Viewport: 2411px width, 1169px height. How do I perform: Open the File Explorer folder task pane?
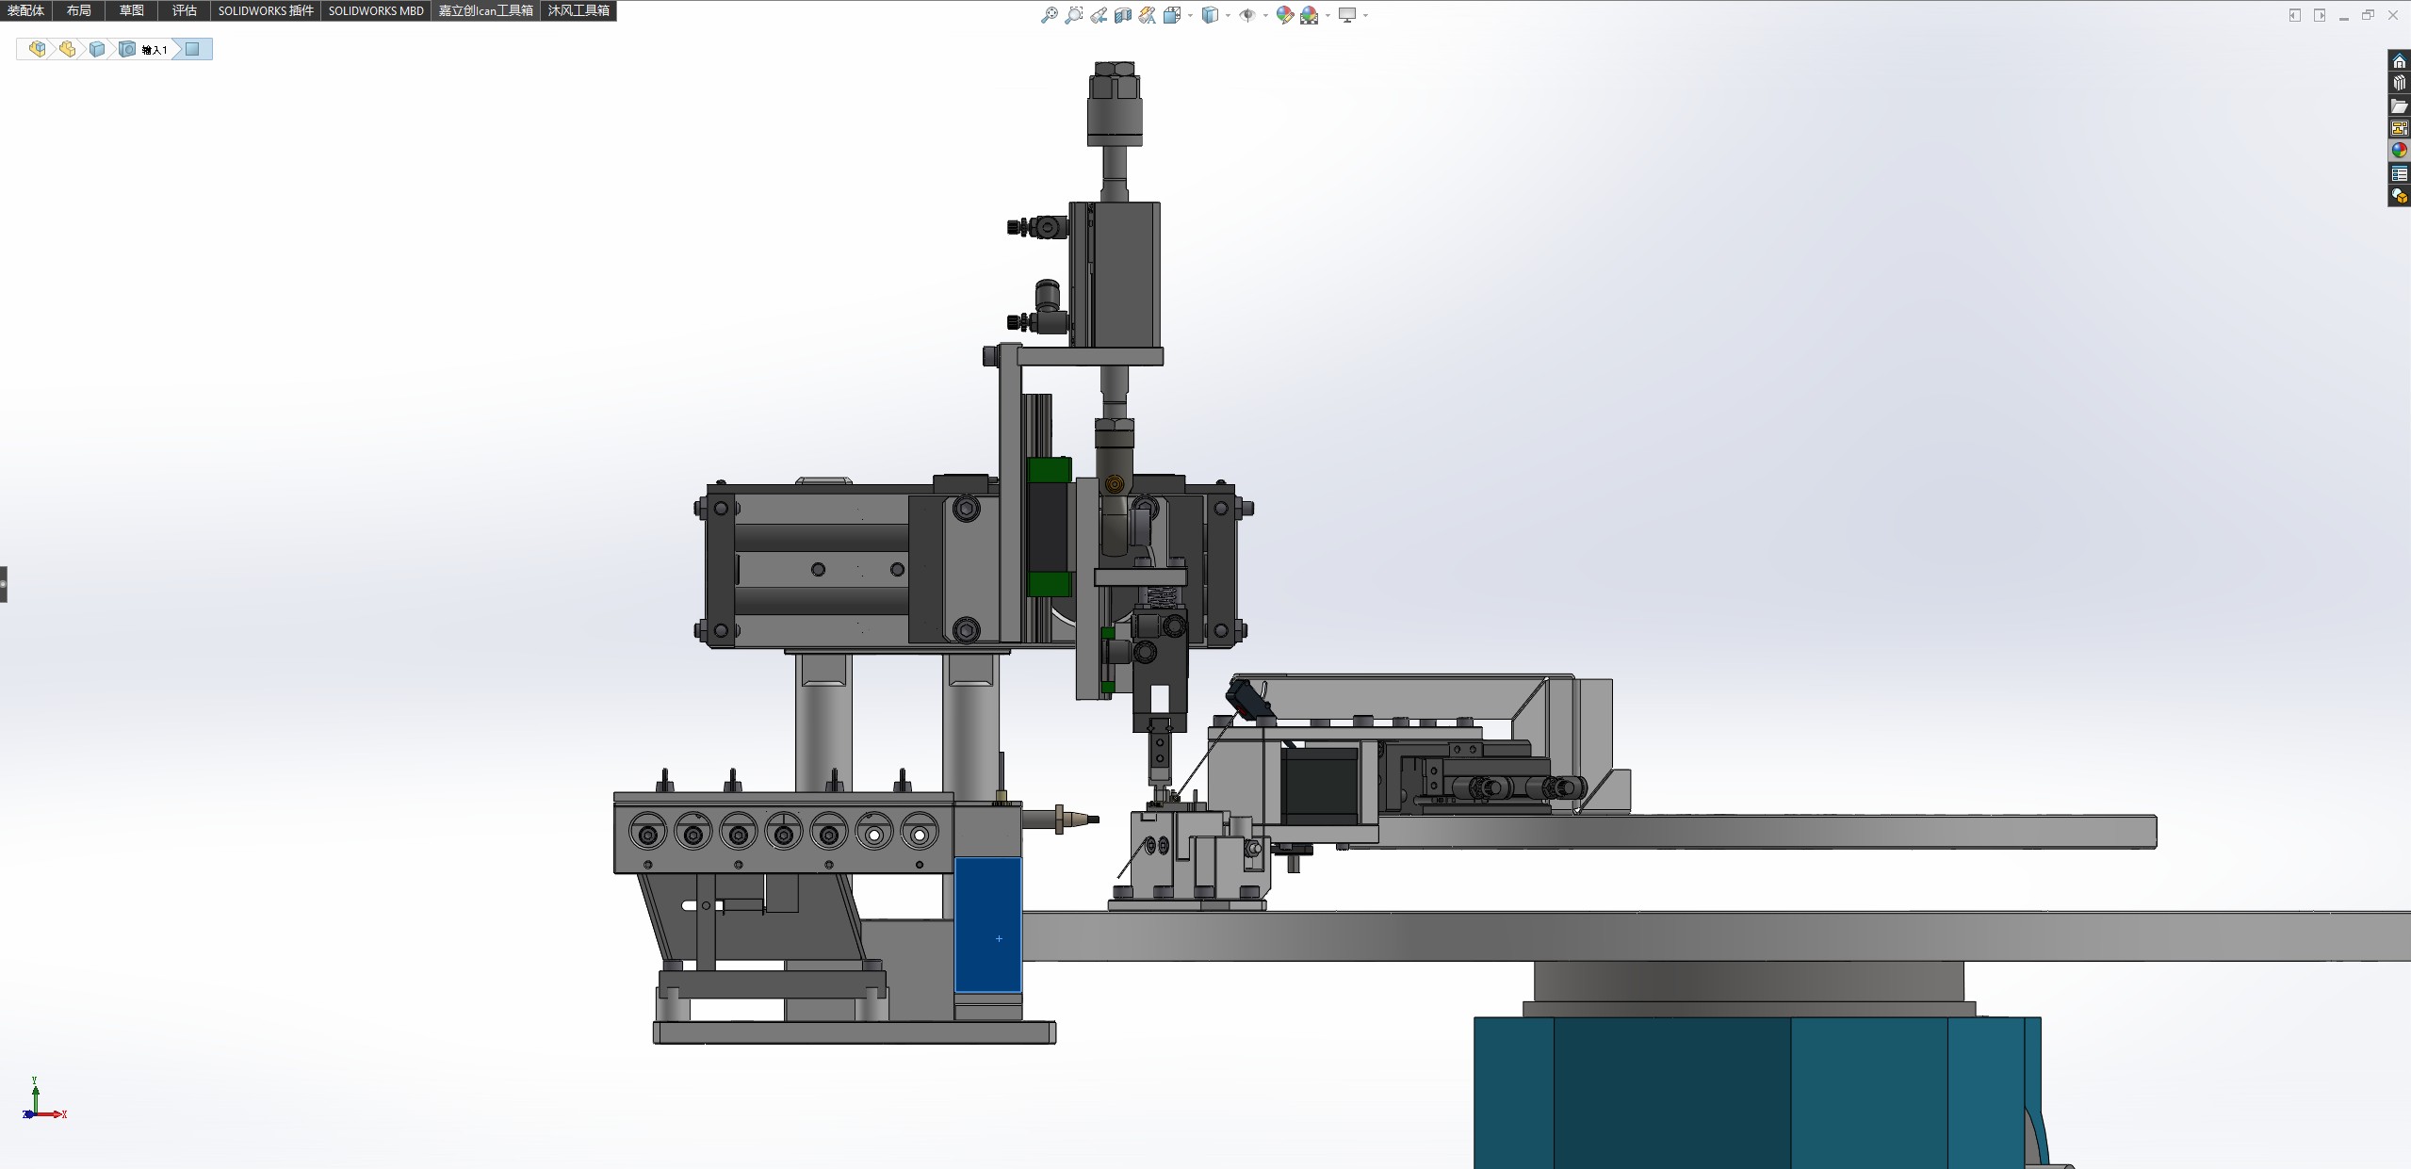(2399, 106)
